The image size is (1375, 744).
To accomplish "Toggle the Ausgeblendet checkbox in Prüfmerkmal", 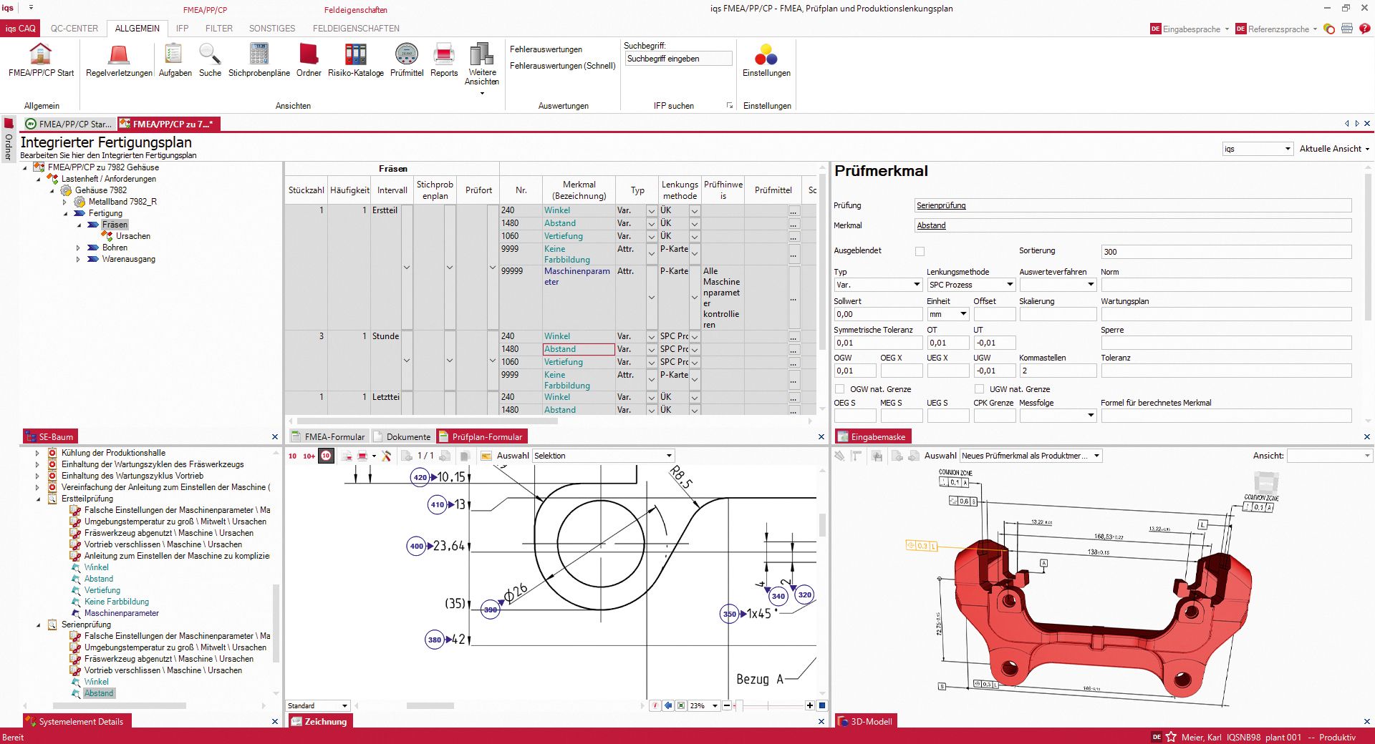I will coord(919,250).
